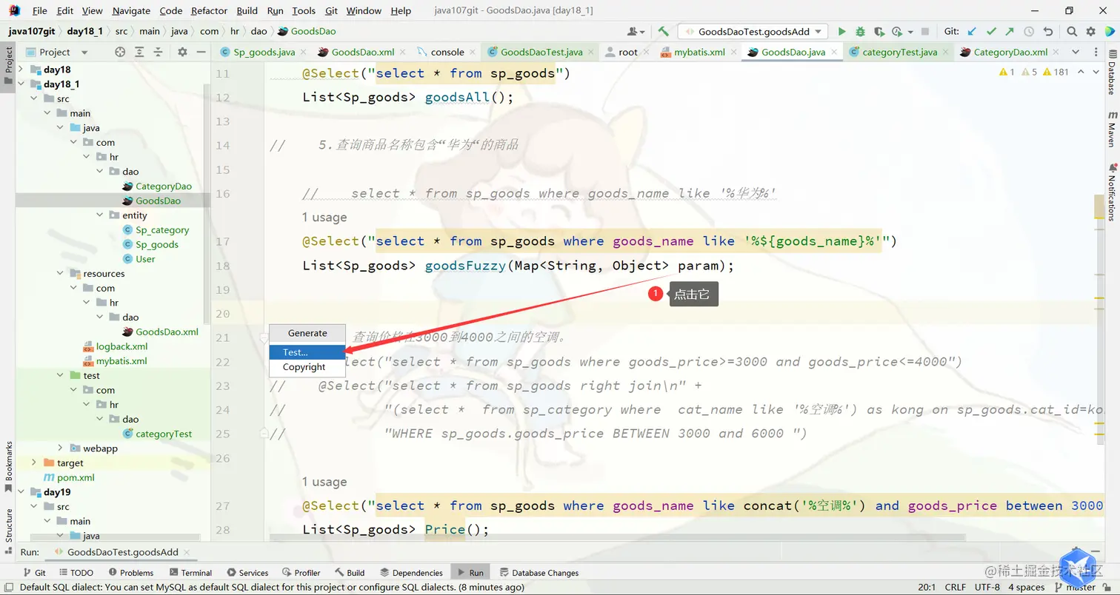Start debugging with the bug icon
The width and height of the screenshot is (1120, 595).
click(x=860, y=32)
